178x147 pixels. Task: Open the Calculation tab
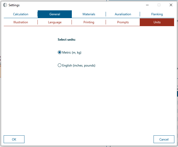(21, 14)
